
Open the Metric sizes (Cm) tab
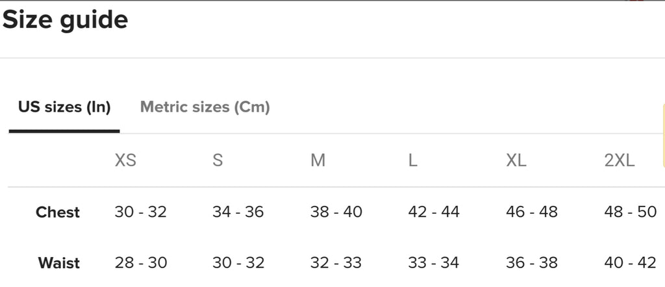coord(205,107)
